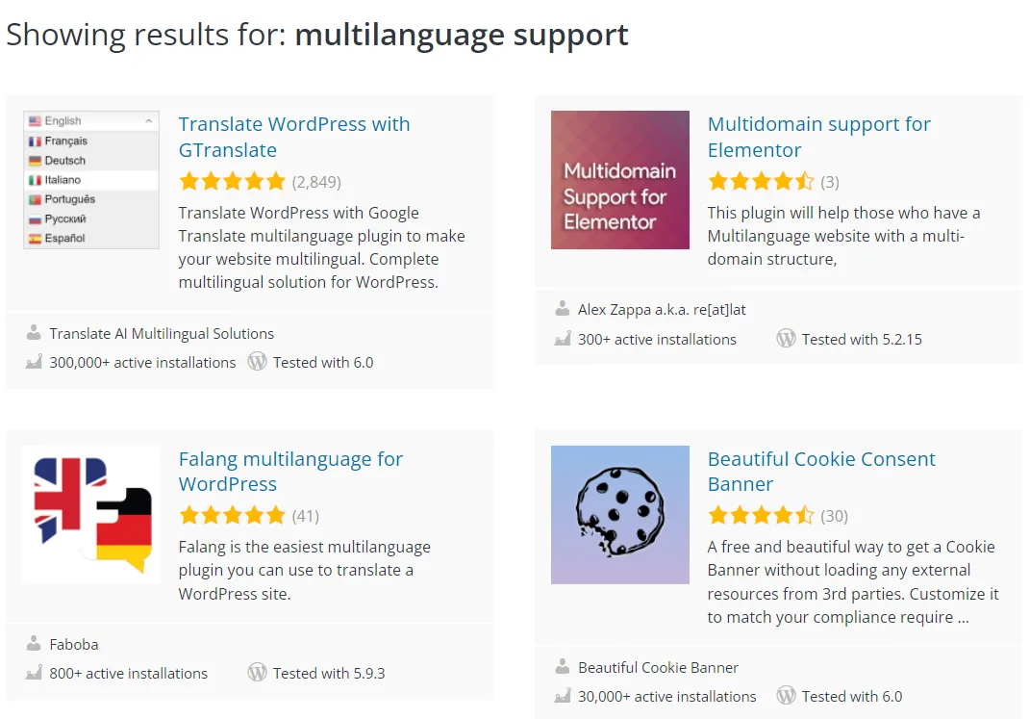The height and width of the screenshot is (719, 1030).
Task: Click the Translate AI Multilingual Solutions author
Action: (x=162, y=333)
